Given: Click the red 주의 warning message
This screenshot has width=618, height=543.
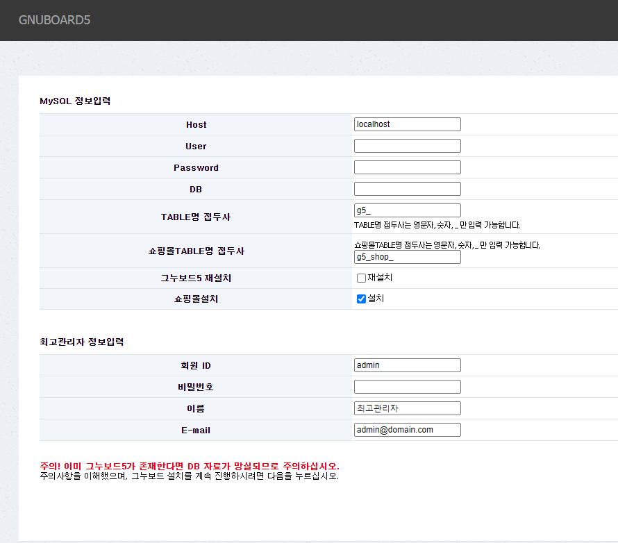Looking at the screenshot, I should pyautogui.click(x=190, y=465).
